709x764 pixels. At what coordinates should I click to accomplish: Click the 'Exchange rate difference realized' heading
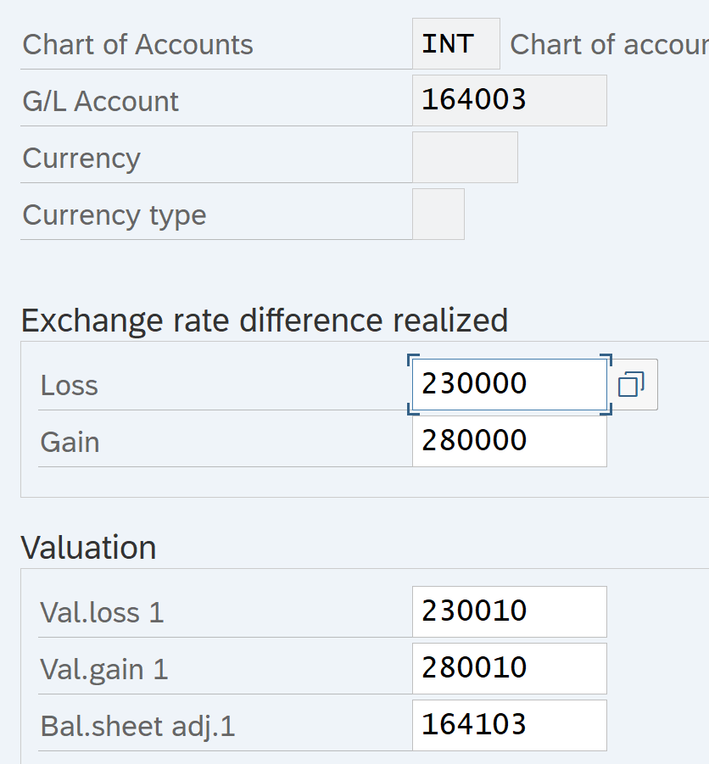point(264,321)
